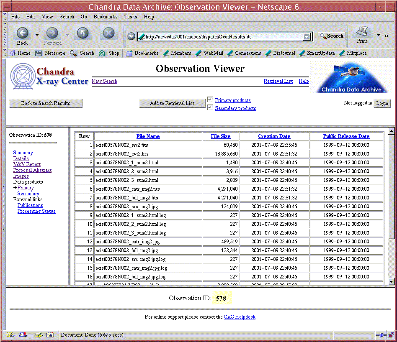Click the Chandra Data Archive banner image
Image resolution: width=397 pixels, height=342 pixels.
(351, 78)
